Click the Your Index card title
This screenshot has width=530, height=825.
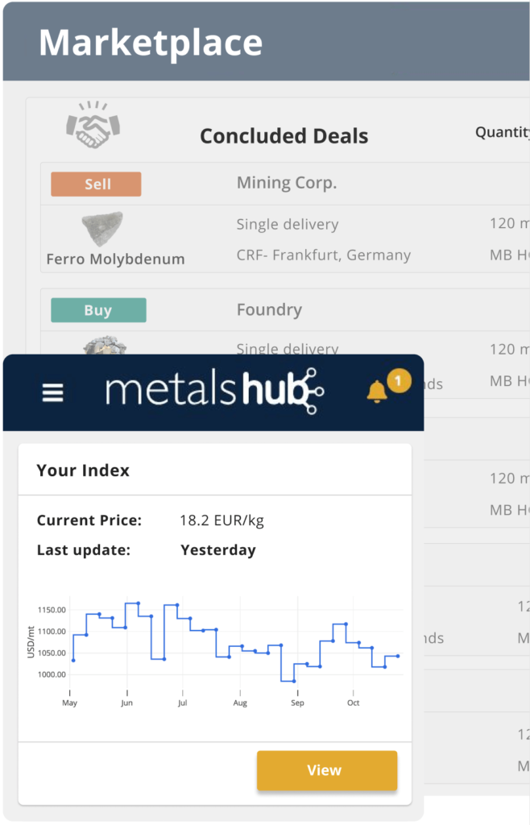click(83, 471)
